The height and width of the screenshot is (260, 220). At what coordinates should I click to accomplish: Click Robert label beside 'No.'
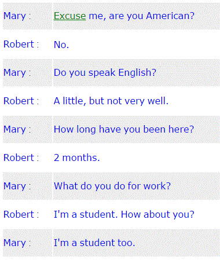coord(21,44)
